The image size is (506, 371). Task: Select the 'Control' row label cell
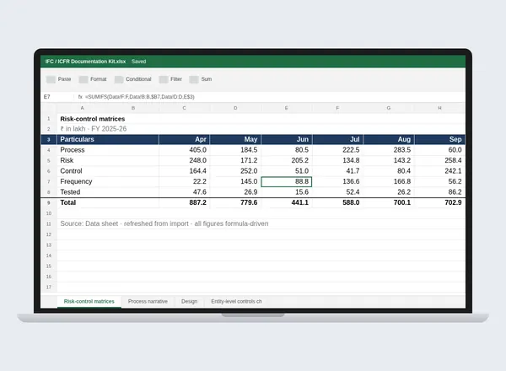click(108, 171)
